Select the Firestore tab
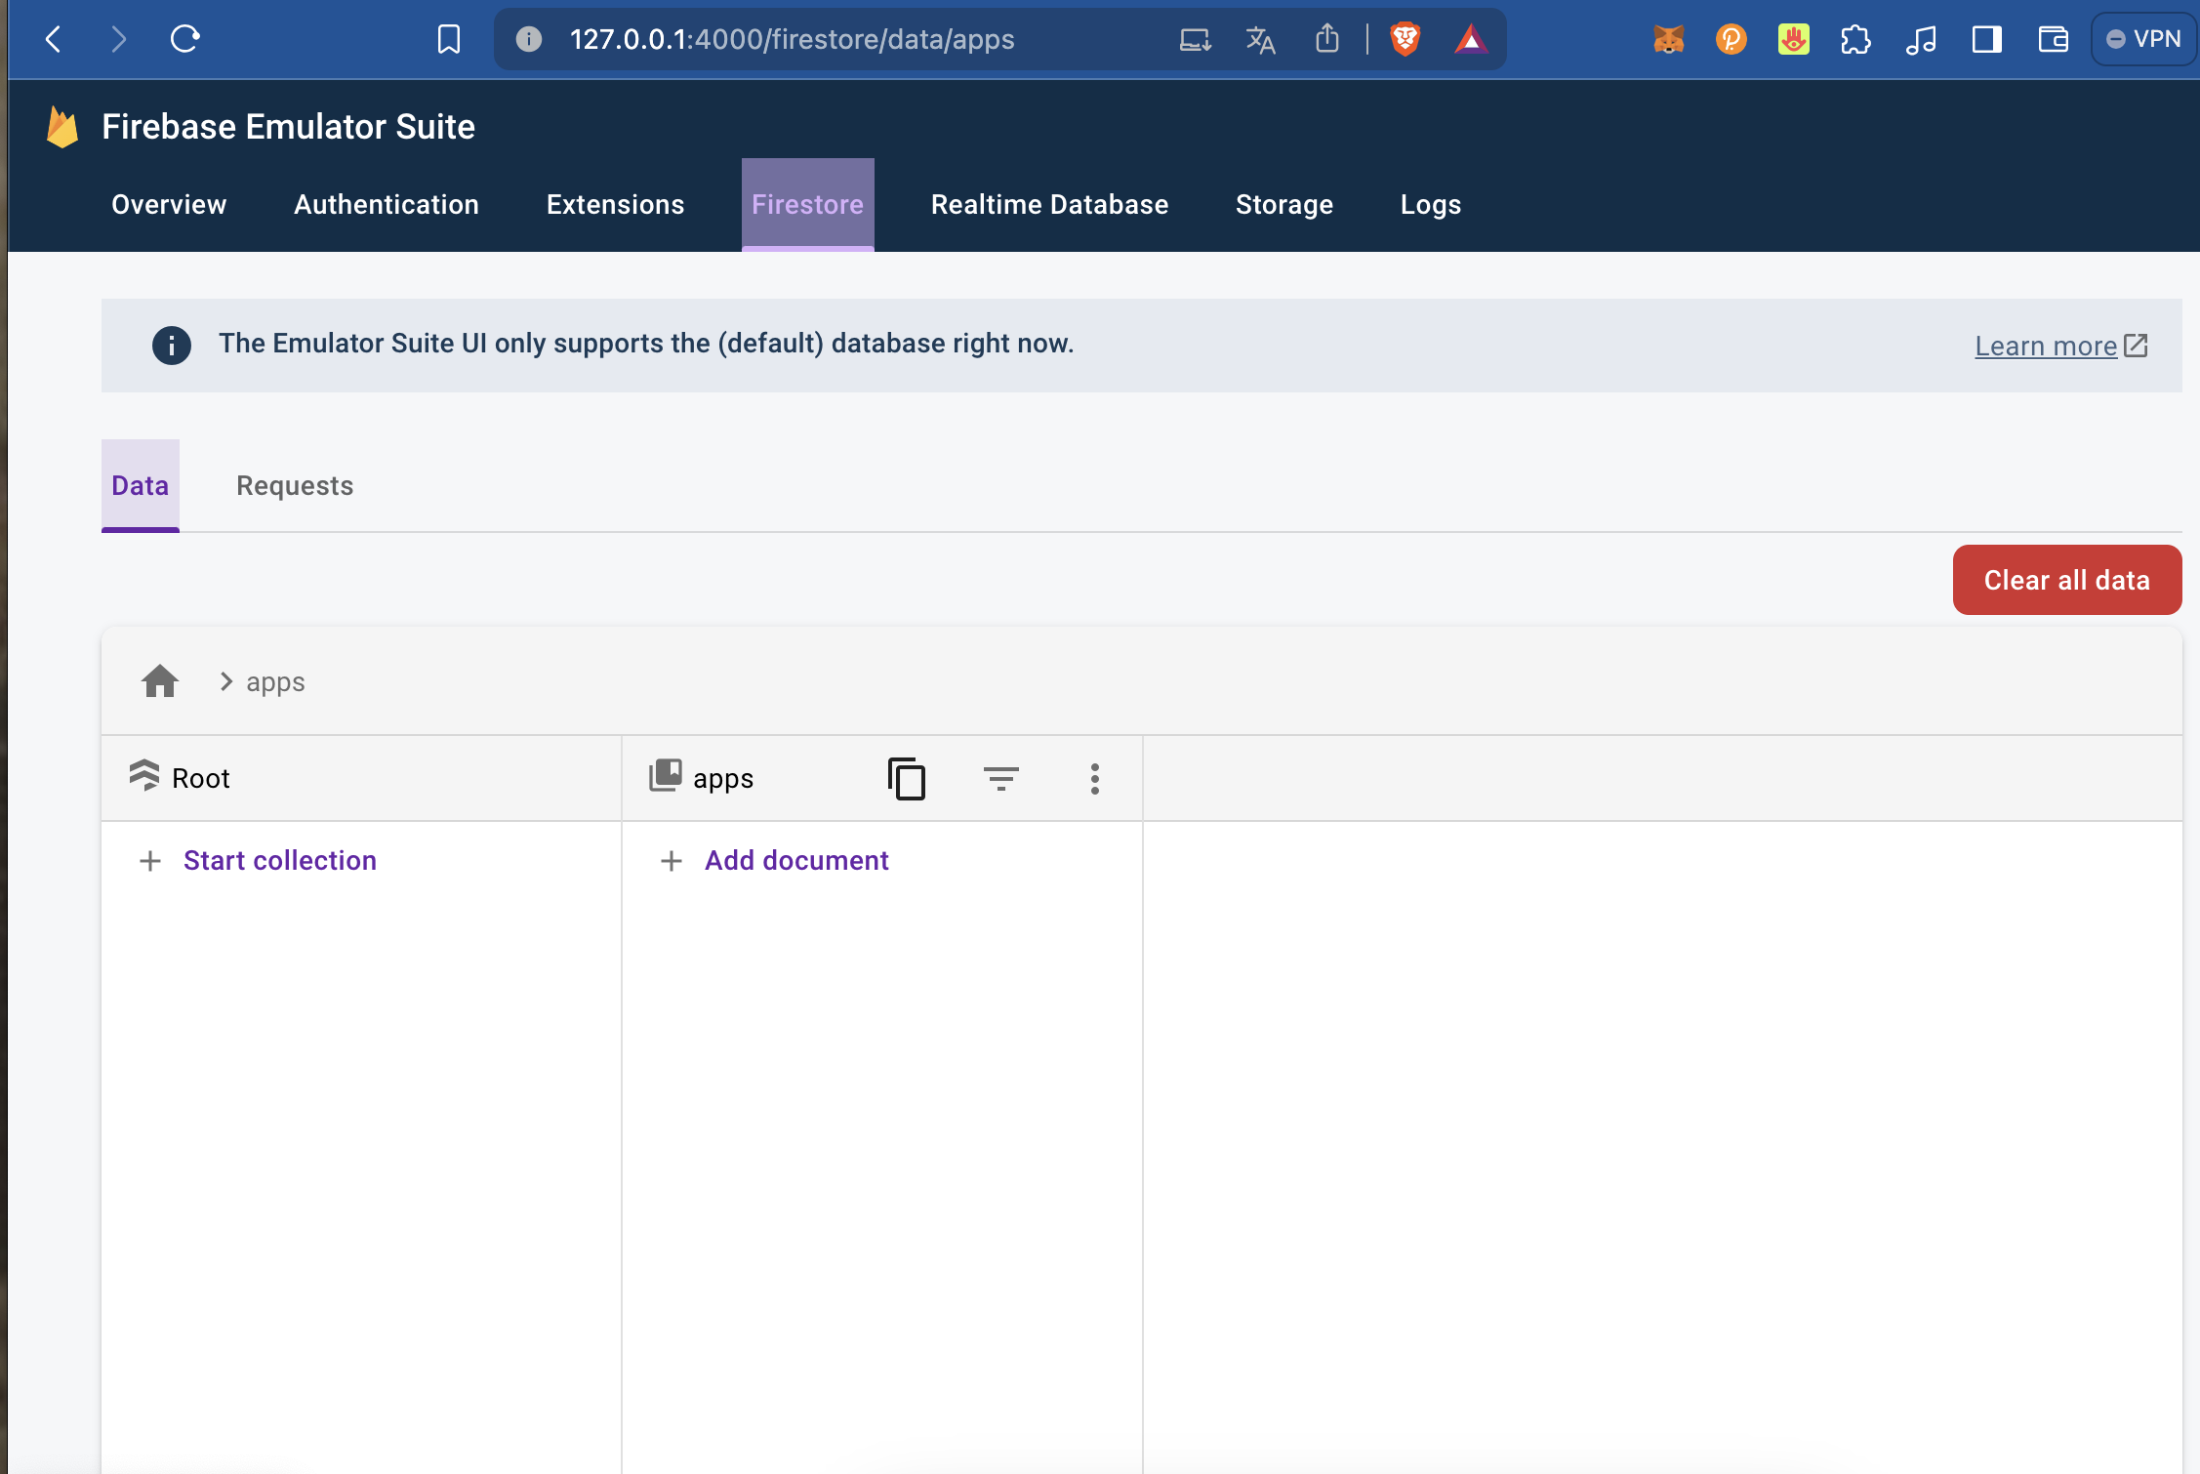 pos(808,204)
